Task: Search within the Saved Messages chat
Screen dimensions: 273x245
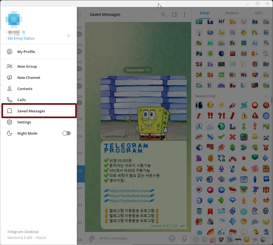Action: (163, 14)
